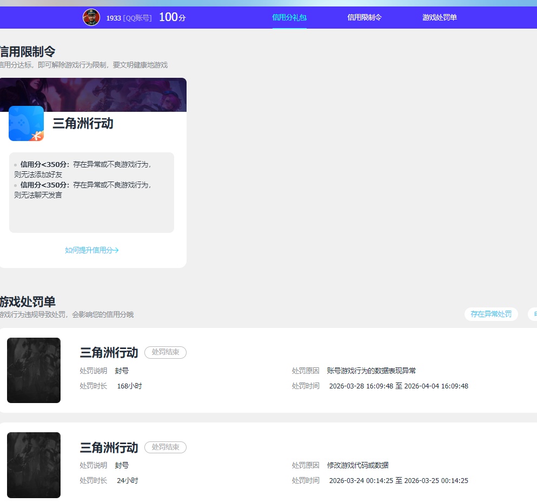Go to the 游戏处罚单 tab
The height and width of the screenshot is (503, 537).
pyautogui.click(x=440, y=17)
